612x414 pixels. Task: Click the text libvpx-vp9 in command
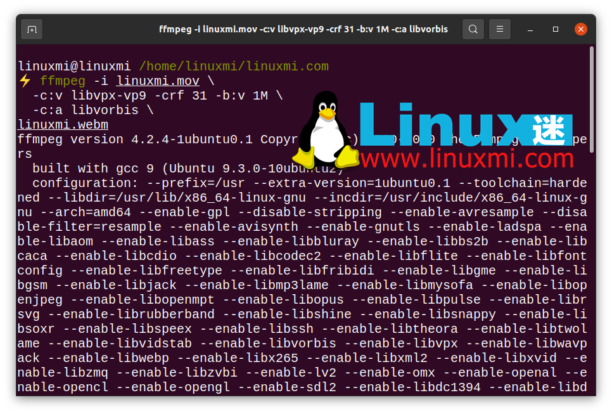(109, 96)
